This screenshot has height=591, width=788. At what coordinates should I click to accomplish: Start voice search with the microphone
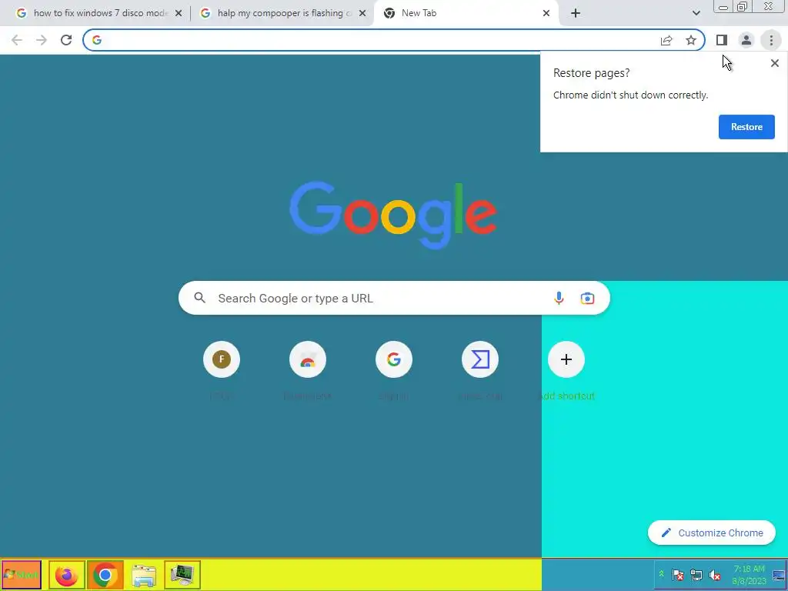click(559, 298)
